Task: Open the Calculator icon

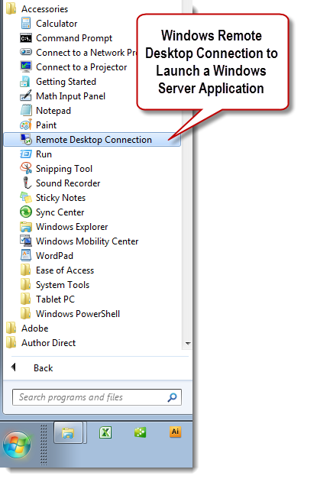Action: click(26, 24)
